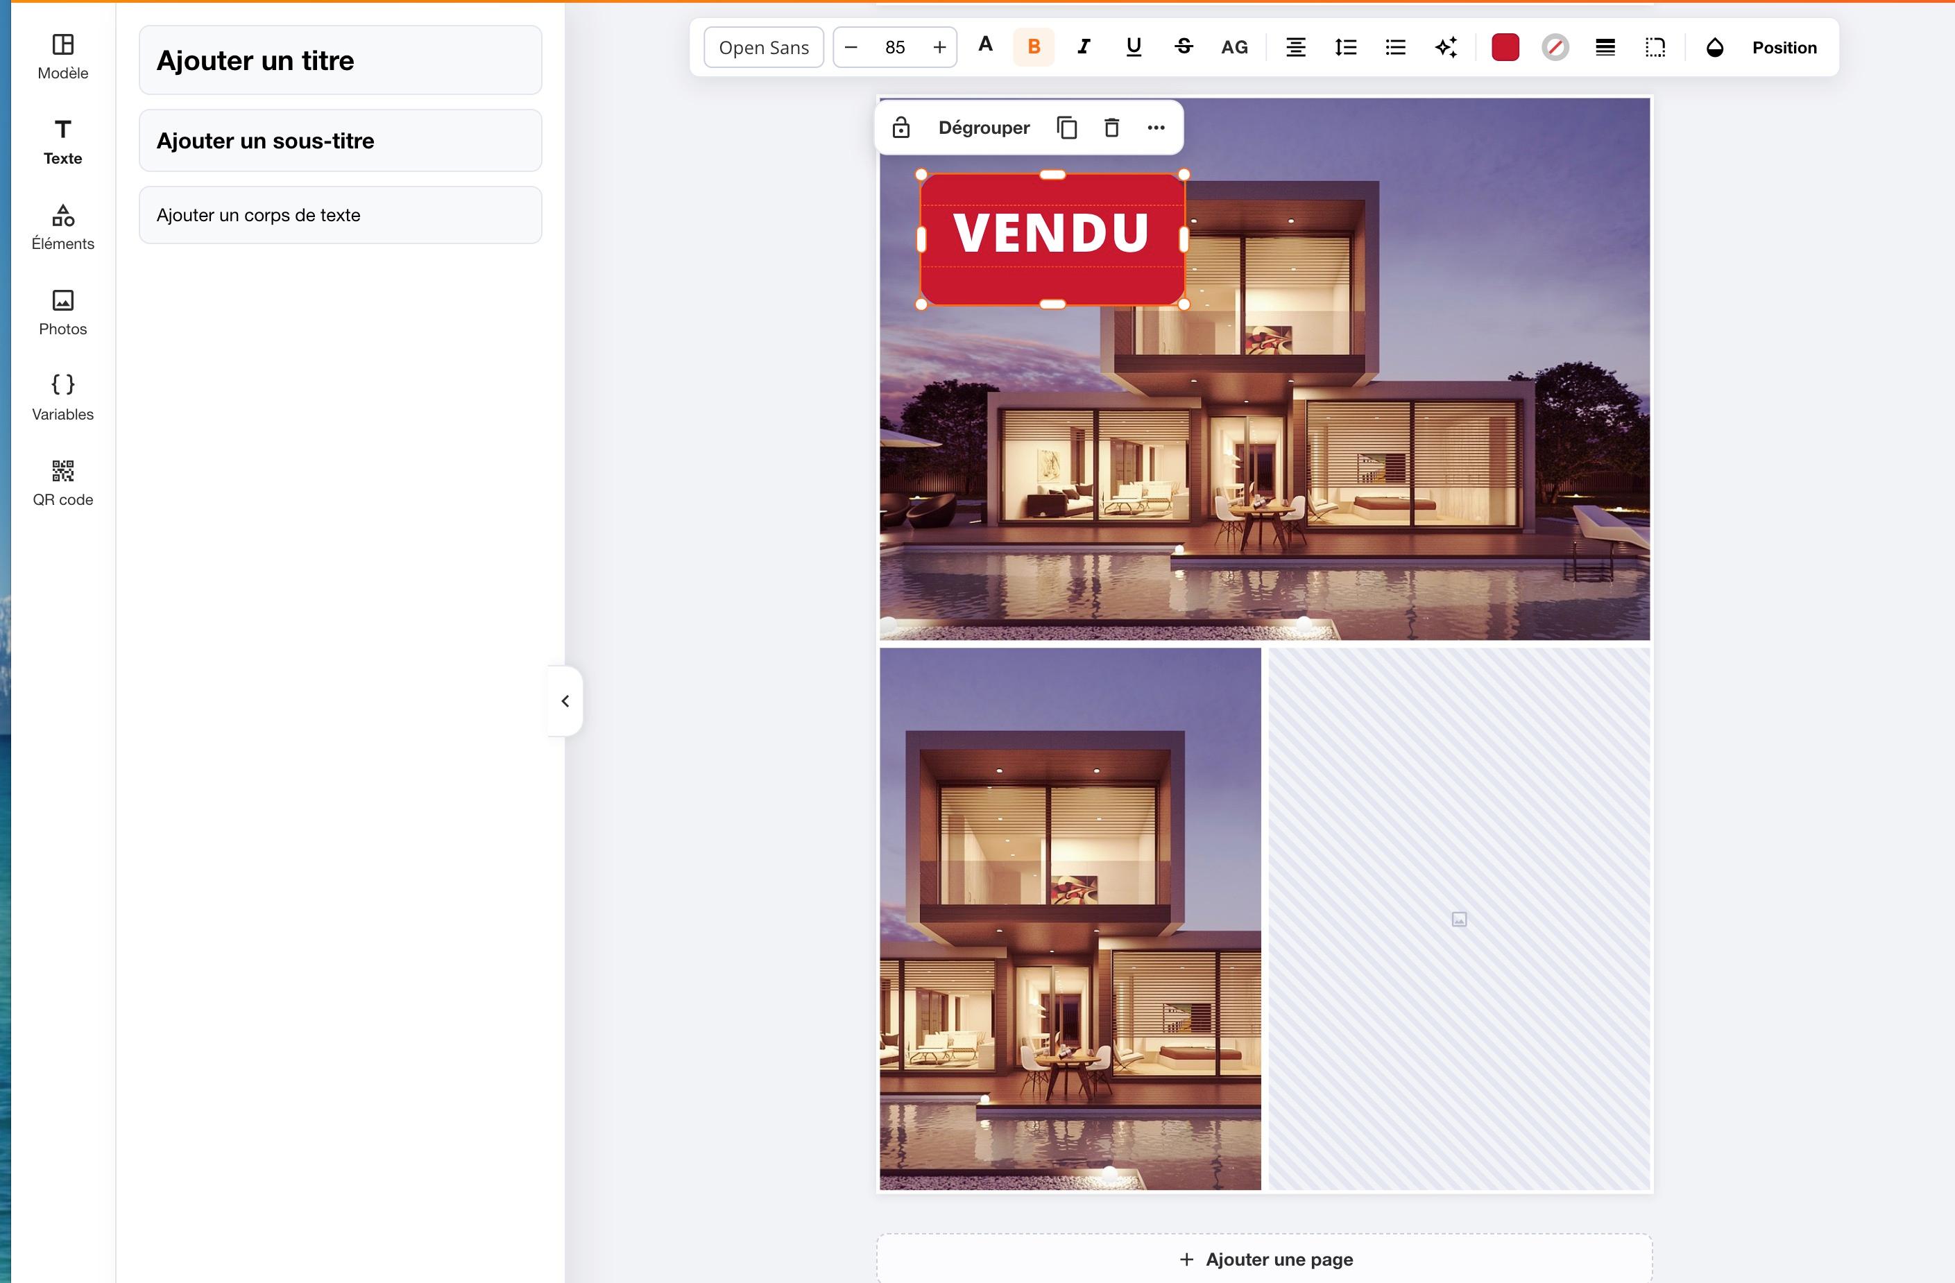
Task: Toggle bold formatting in text toolbar
Action: pyautogui.click(x=1034, y=47)
